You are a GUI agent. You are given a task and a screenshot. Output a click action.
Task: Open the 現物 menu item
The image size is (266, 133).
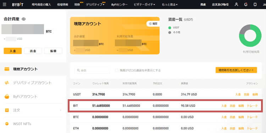pyautogui.click(x=77, y=5)
